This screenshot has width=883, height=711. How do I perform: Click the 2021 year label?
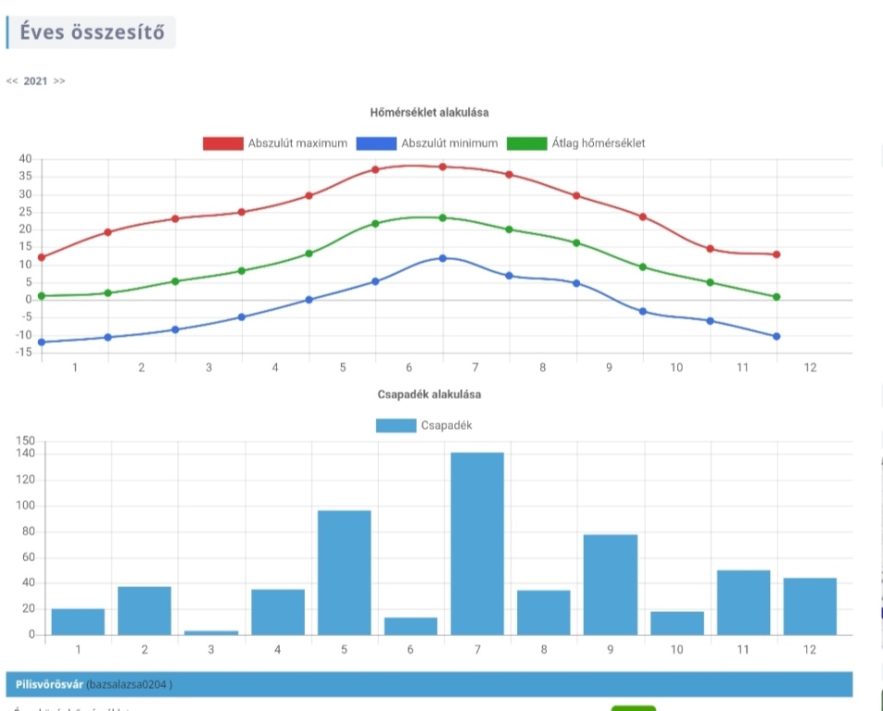(35, 81)
